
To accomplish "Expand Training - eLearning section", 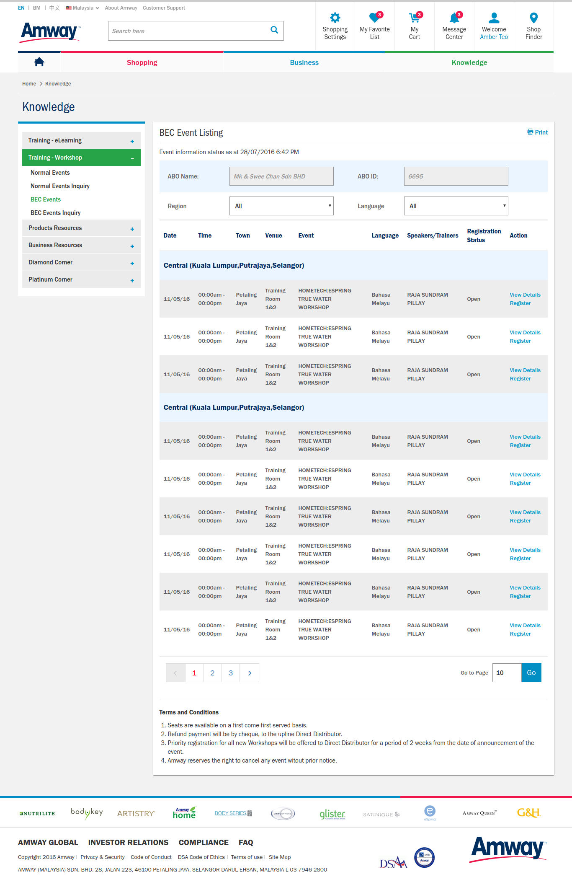I will (81, 140).
